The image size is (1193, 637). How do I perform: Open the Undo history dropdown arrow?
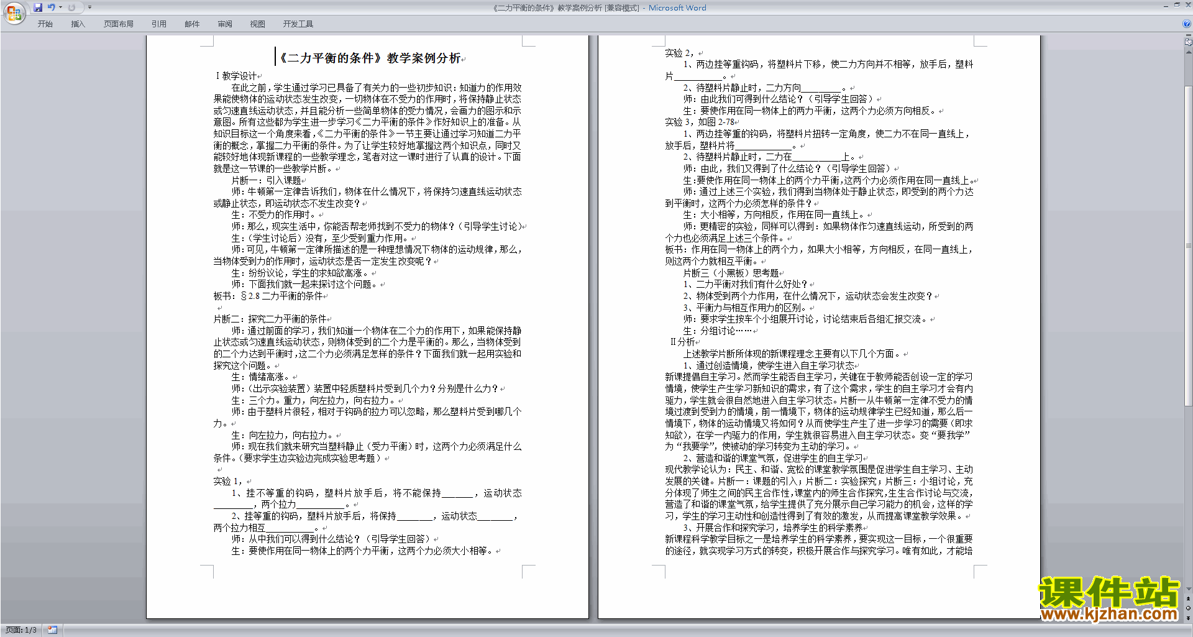[60, 7]
